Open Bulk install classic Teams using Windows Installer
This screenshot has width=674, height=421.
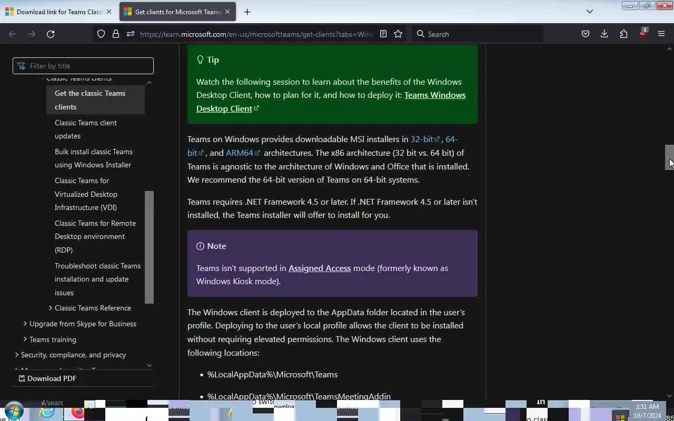point(94,158)
